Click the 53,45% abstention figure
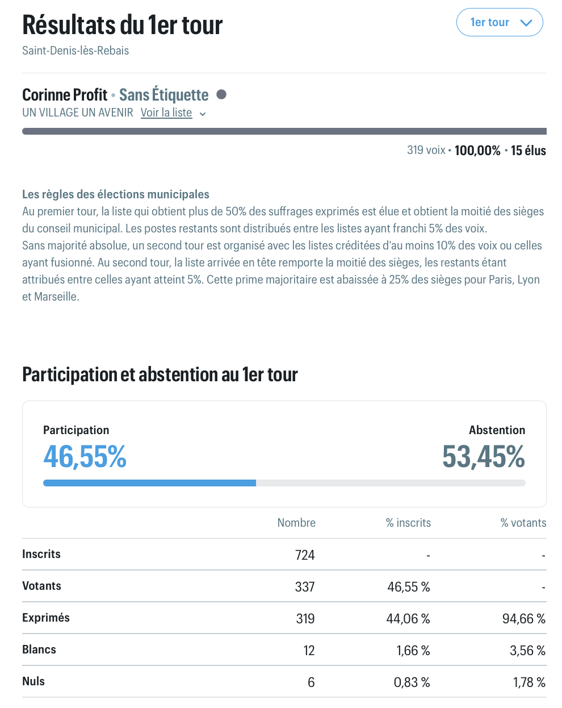Image resolution: width=562 pixels, height=708 pixels. (x=484, y=456)
